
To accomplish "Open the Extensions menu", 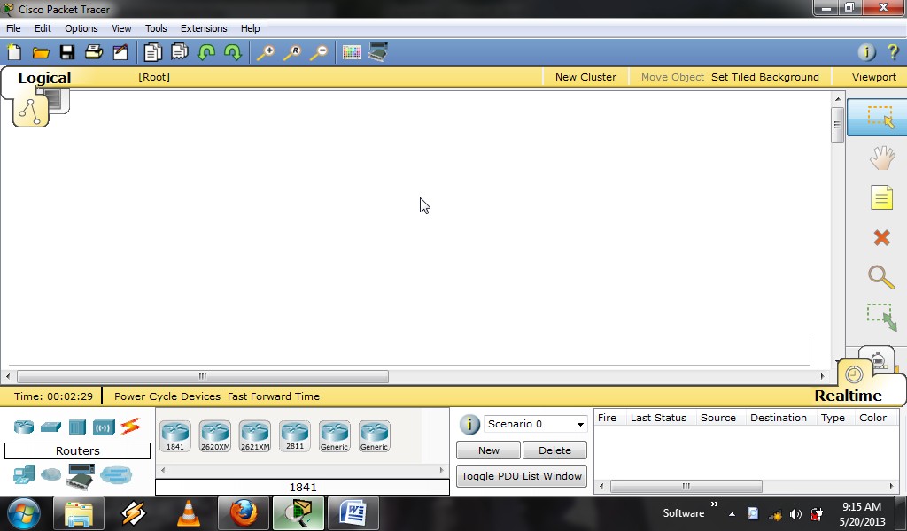I will [204, 28].
